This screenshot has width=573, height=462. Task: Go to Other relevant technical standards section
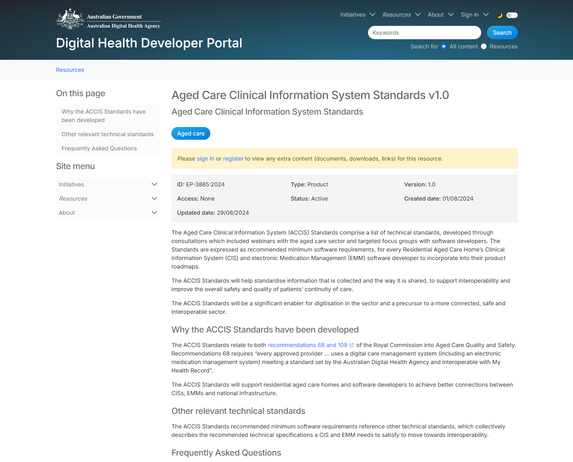coord(107,134)
